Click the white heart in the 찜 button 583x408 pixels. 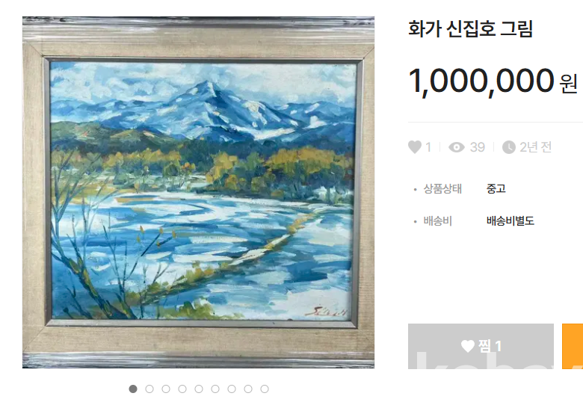pos(467,346)
